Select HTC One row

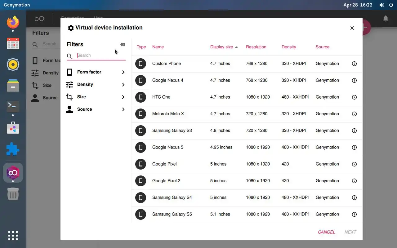click(x=247, y=97)
